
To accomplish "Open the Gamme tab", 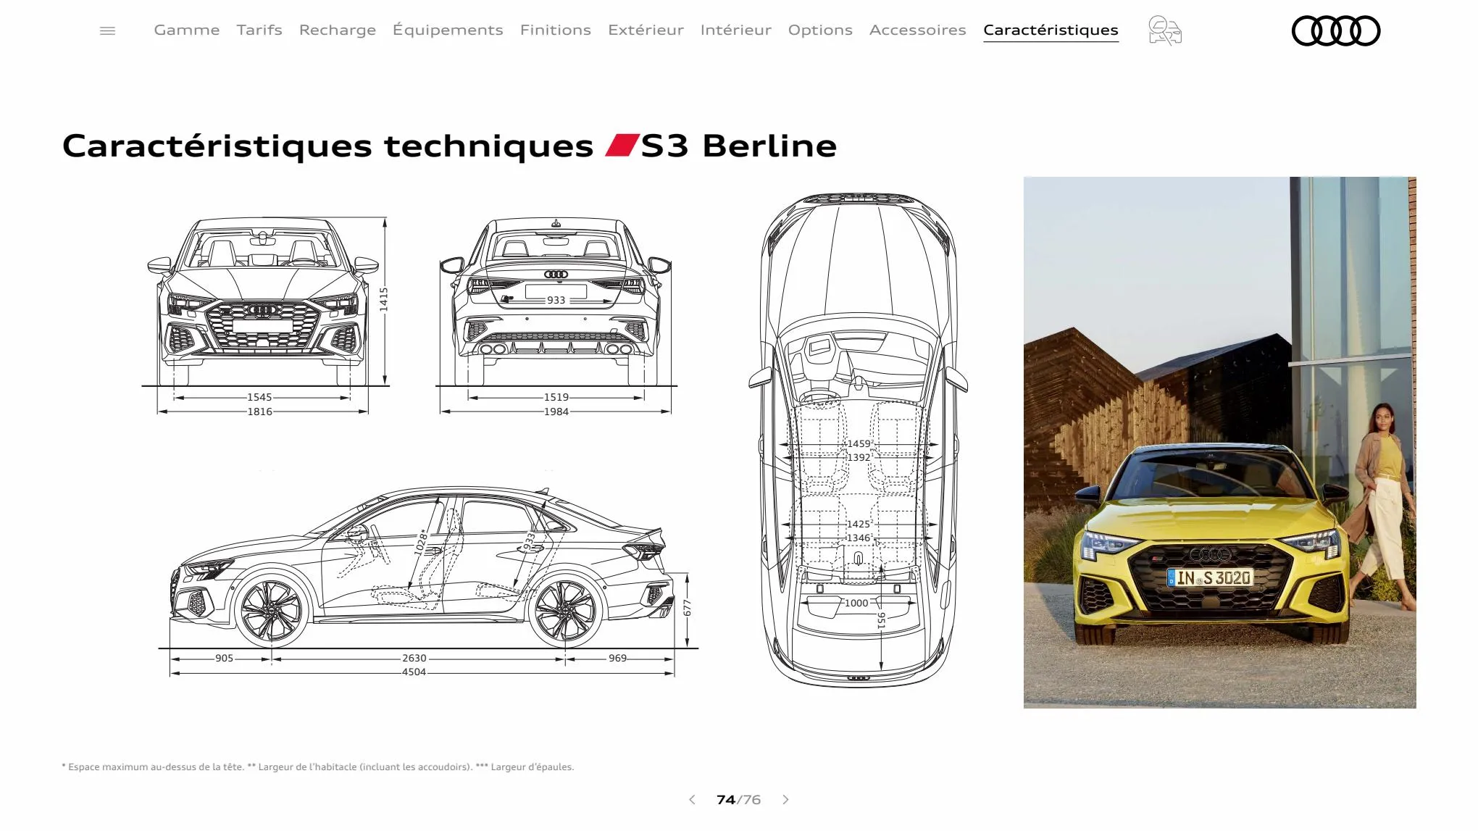I will [187, 30].
